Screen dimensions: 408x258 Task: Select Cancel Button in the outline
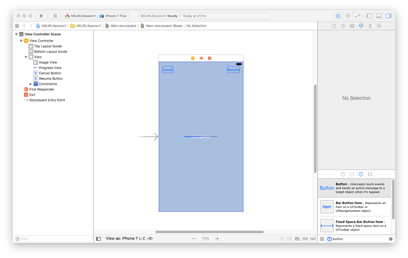50,73
